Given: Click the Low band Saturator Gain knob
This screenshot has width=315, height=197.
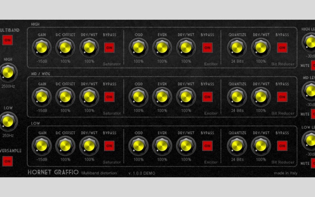Looking at the screenshot, I should click(42, 146).
